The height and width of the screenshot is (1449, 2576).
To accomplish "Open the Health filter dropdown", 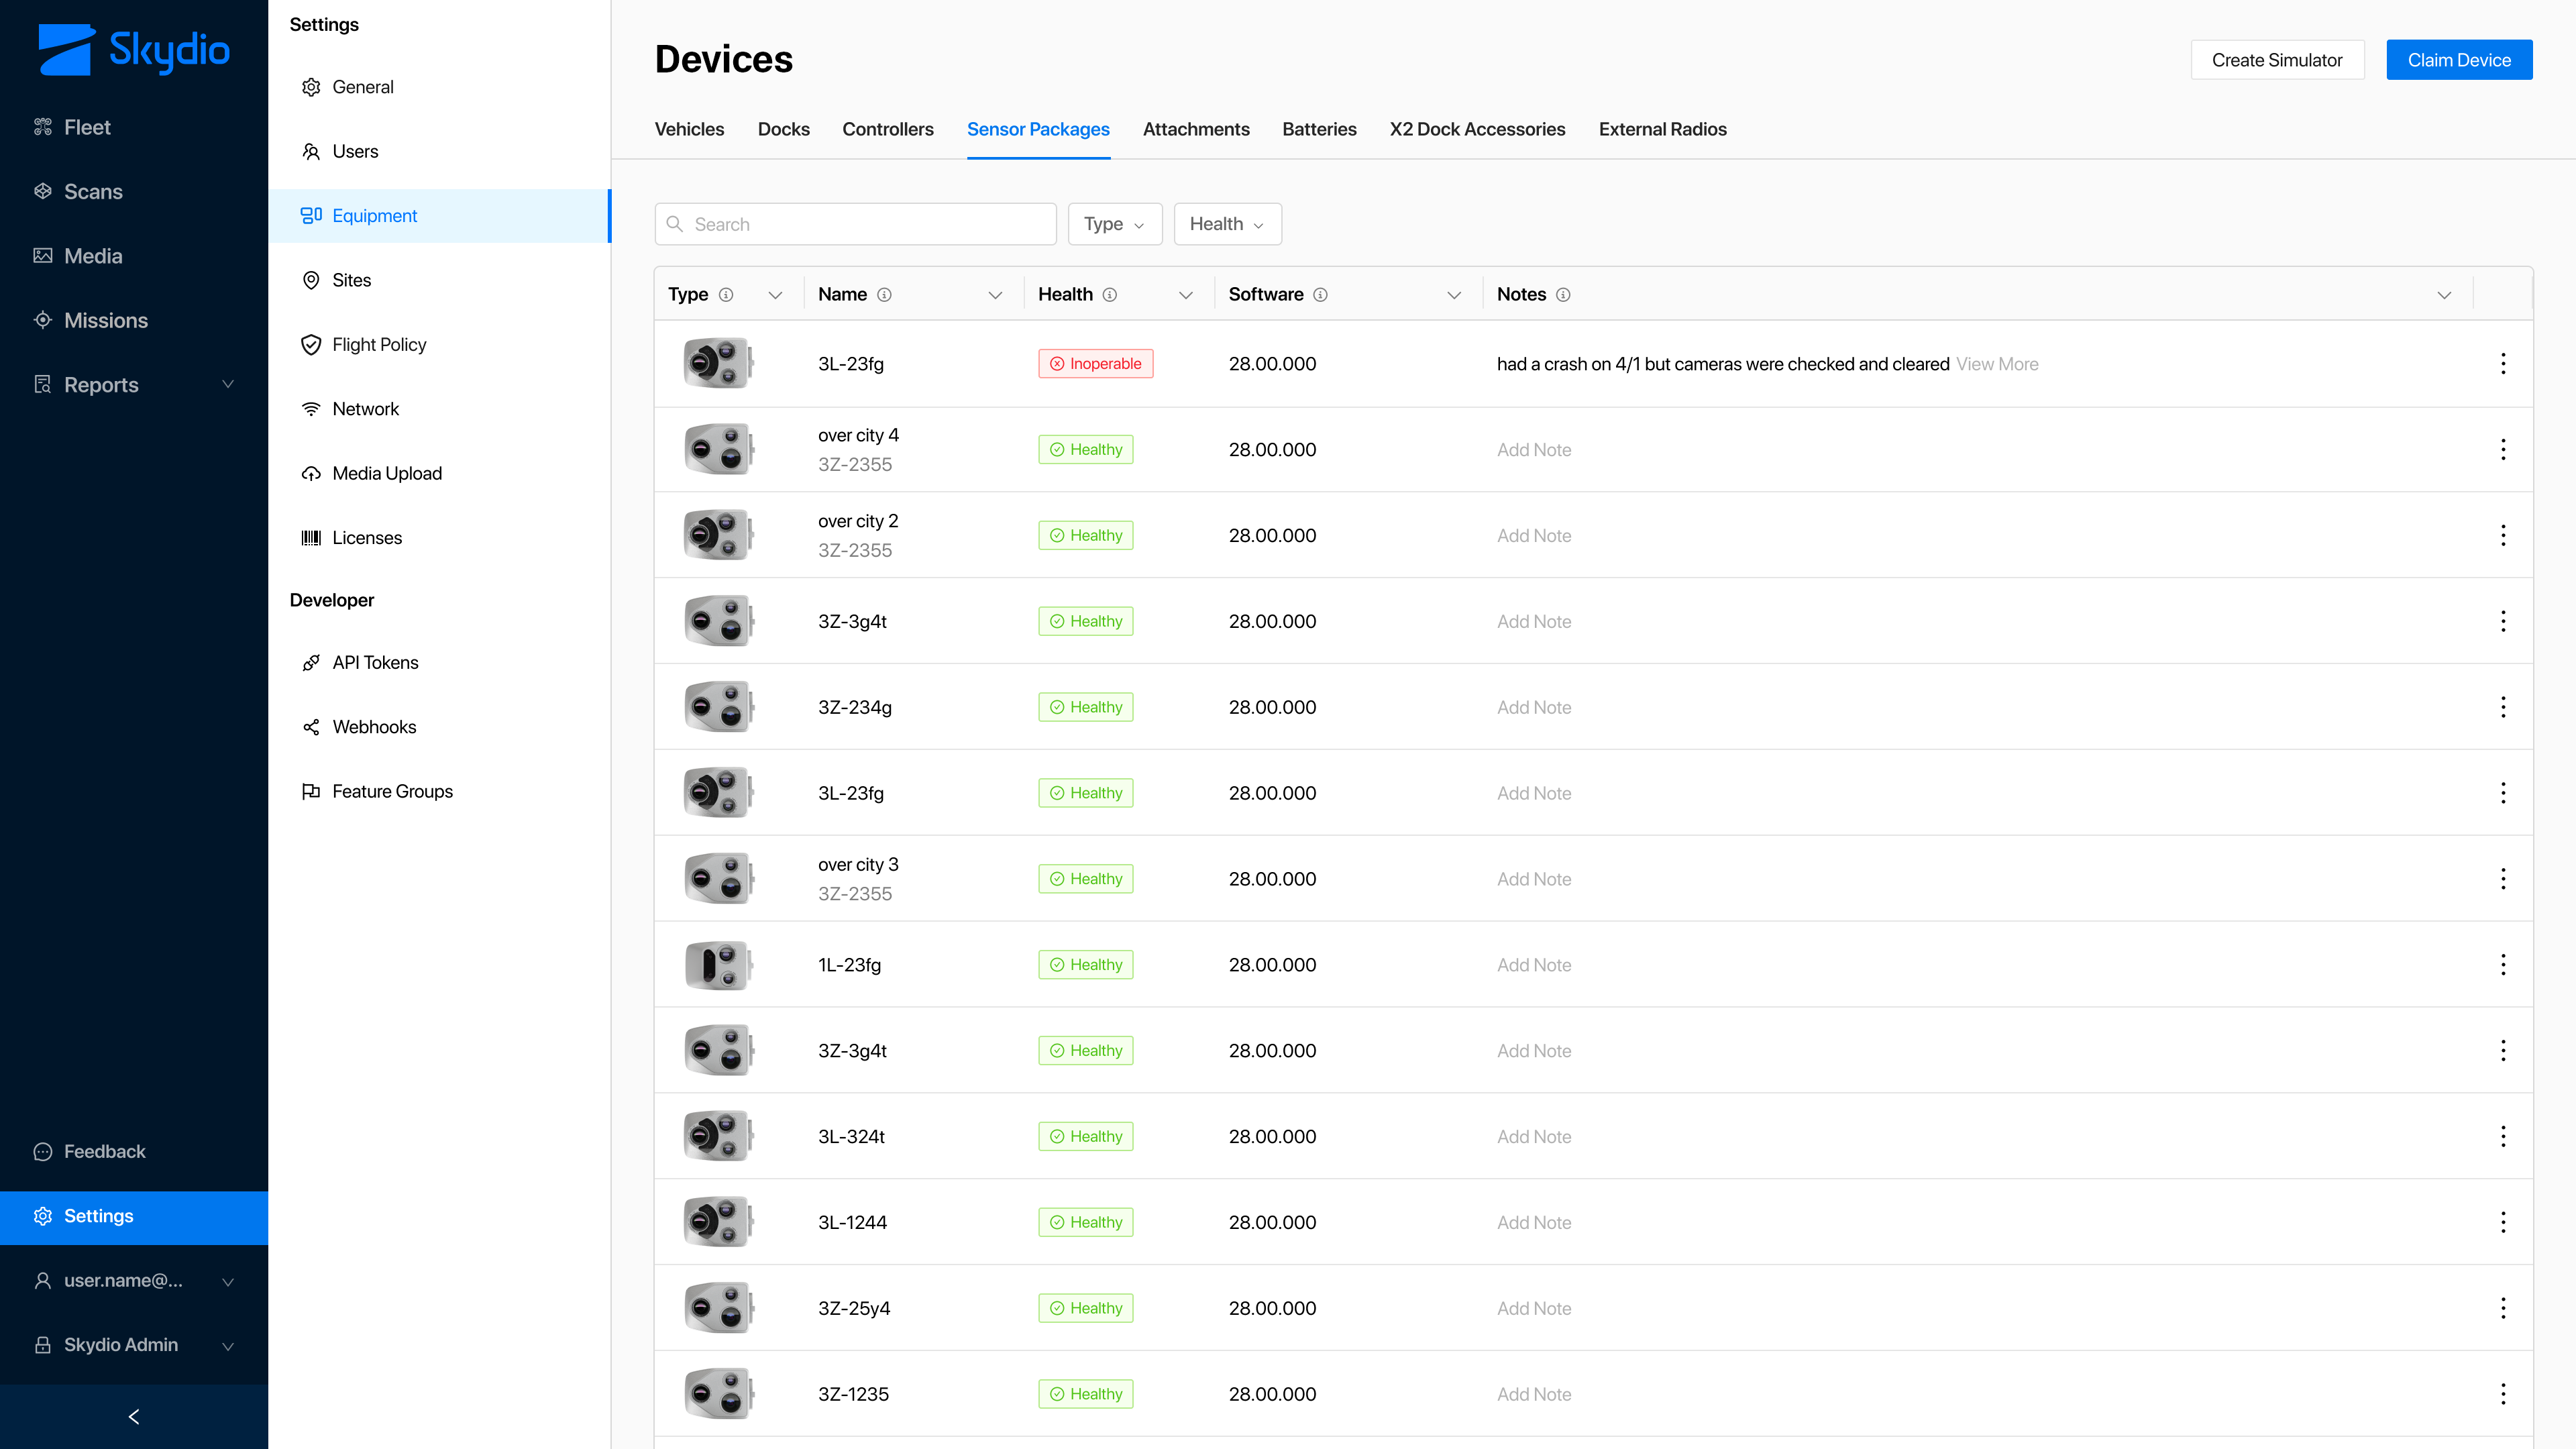I will (1226, 224).
